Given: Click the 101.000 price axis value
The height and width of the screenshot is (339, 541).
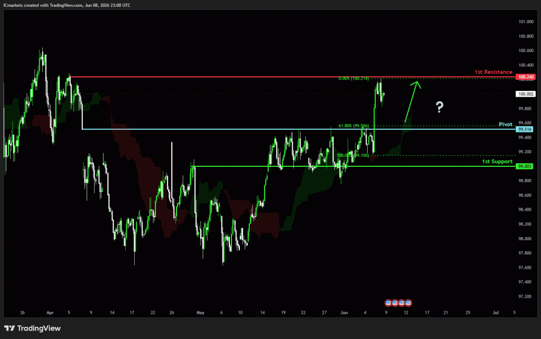Looking at the screenshot, I should tap(526, 22).
